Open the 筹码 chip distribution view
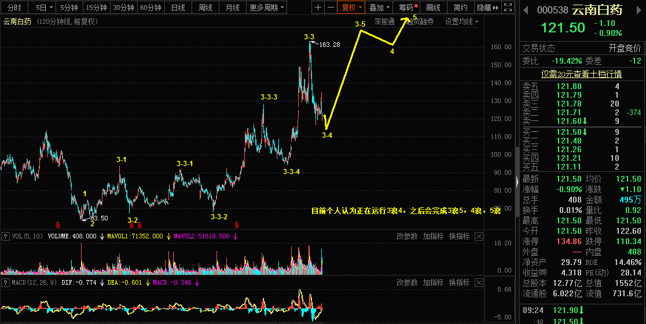Image resolution: width=646 pixels, height=324 pixels. pos(406,7)
